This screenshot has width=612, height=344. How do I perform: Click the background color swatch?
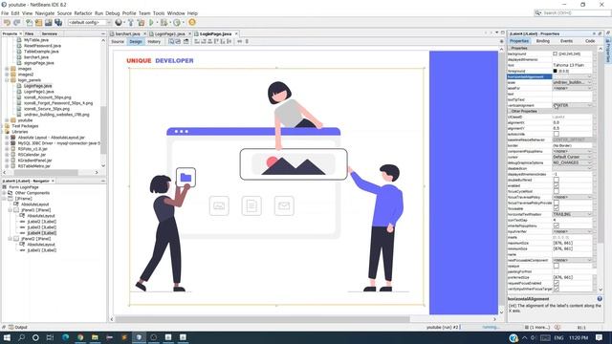pyautogui.click(x=555, y=54)
